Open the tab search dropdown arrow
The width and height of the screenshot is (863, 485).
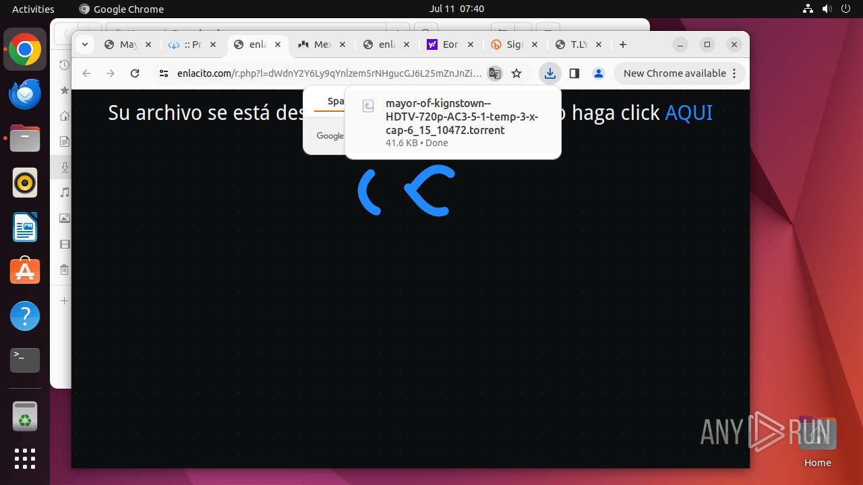pyautogui.click(x=84, y=44)
